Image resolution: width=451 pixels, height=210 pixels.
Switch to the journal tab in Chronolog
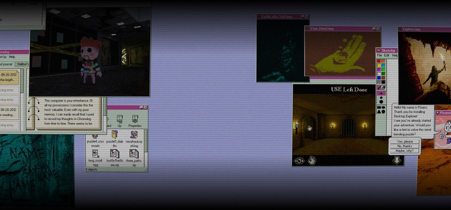coord(6,64)
